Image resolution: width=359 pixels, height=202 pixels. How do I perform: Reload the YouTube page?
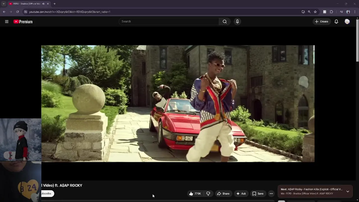coord(17,12)
